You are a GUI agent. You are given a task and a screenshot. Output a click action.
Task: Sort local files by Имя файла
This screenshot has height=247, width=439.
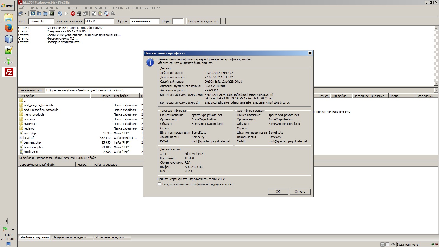tap(54, 96)
